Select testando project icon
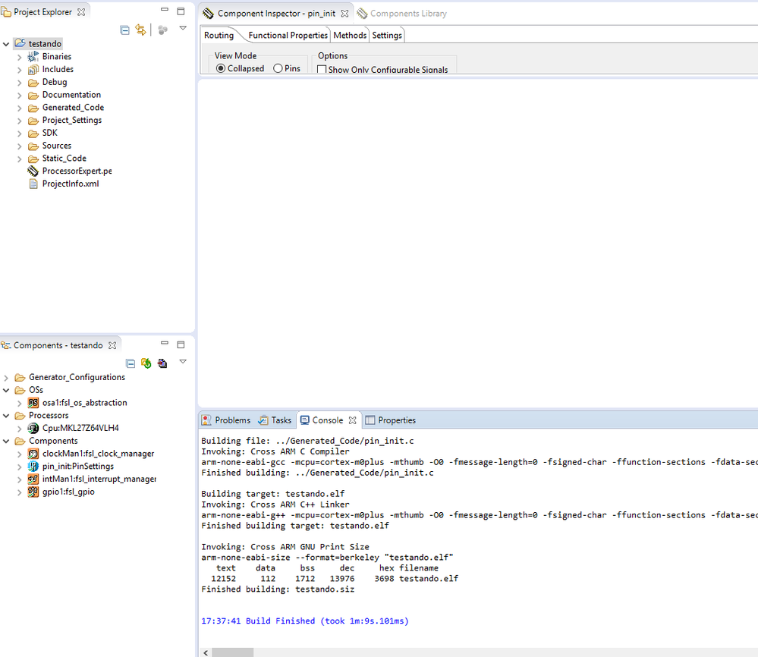The image size is (758, 657). coord(20,43)
